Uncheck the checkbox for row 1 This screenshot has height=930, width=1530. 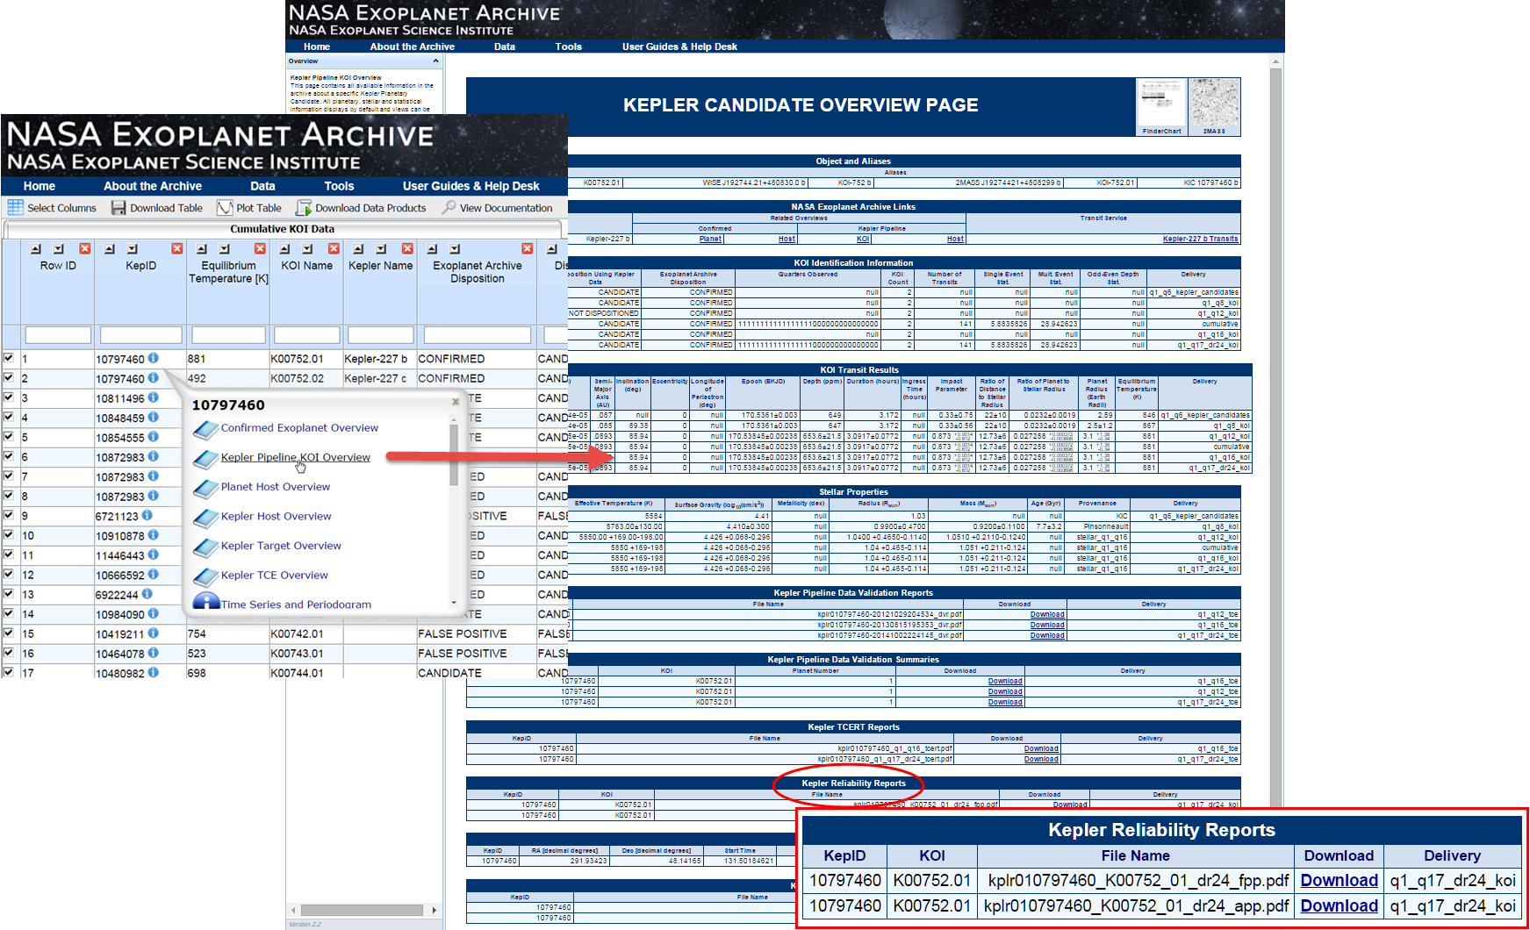[x=9, y=358]
